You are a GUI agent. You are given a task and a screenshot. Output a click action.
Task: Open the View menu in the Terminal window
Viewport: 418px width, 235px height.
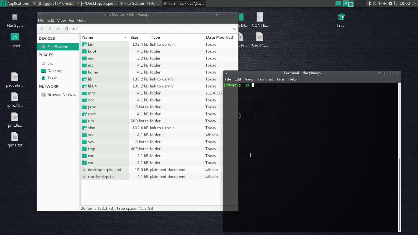(249, 79)
